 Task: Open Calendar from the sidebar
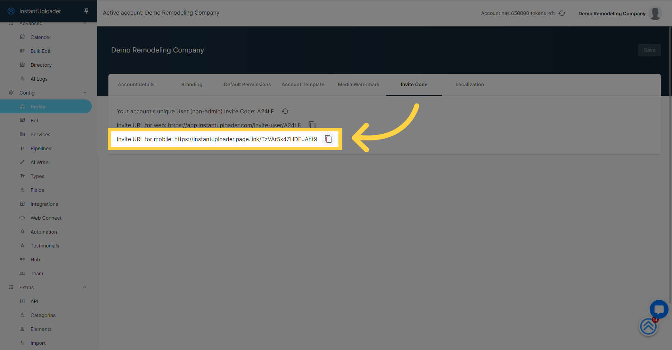(x=46, y=37)
